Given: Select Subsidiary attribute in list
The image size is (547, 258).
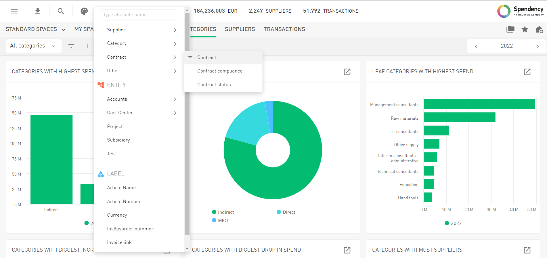Looking at the screenshot, I should 118,140.
